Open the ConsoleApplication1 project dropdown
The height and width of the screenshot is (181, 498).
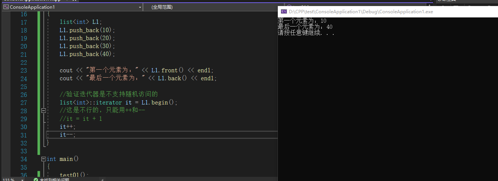tap(72, 7)
